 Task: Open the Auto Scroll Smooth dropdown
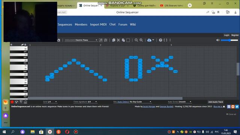coord(180,102)
